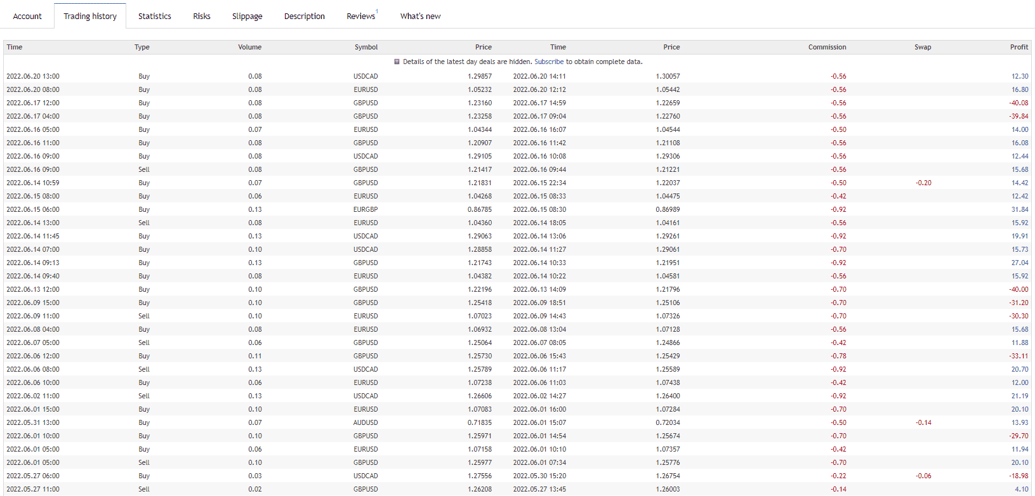Click the Type column header
This screenshot has width=1035, height=496.
[142, 47]
